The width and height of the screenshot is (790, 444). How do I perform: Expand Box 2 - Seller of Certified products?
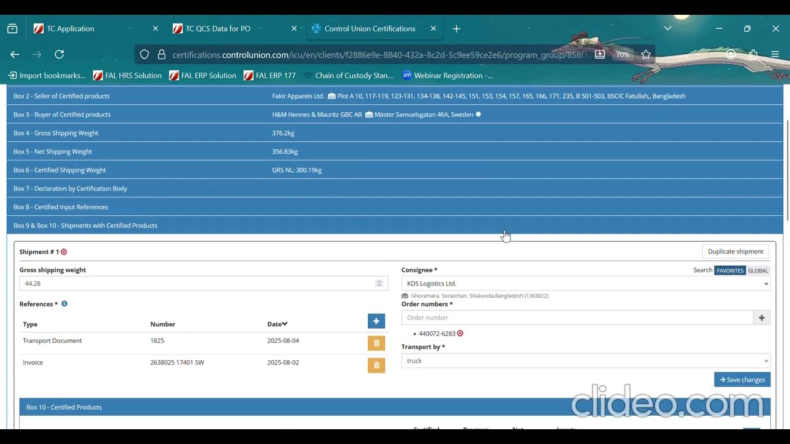(394, 96)
